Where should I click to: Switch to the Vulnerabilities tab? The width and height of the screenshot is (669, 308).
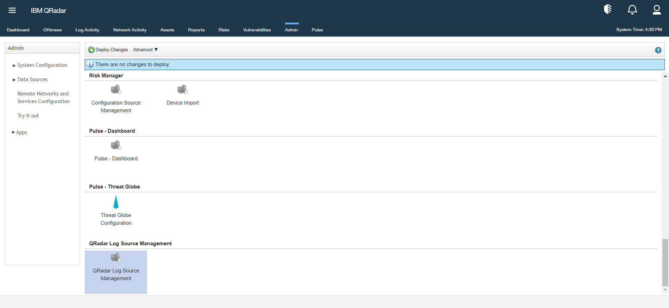point(257,30)
